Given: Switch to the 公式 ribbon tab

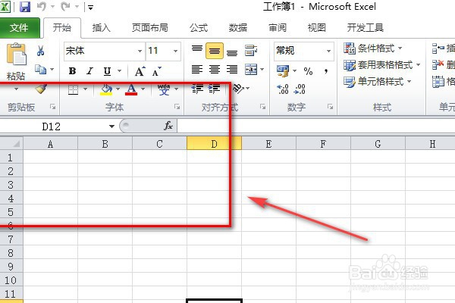Looking at the screenshot, I should pyautogui.click(x=199, y=28).
